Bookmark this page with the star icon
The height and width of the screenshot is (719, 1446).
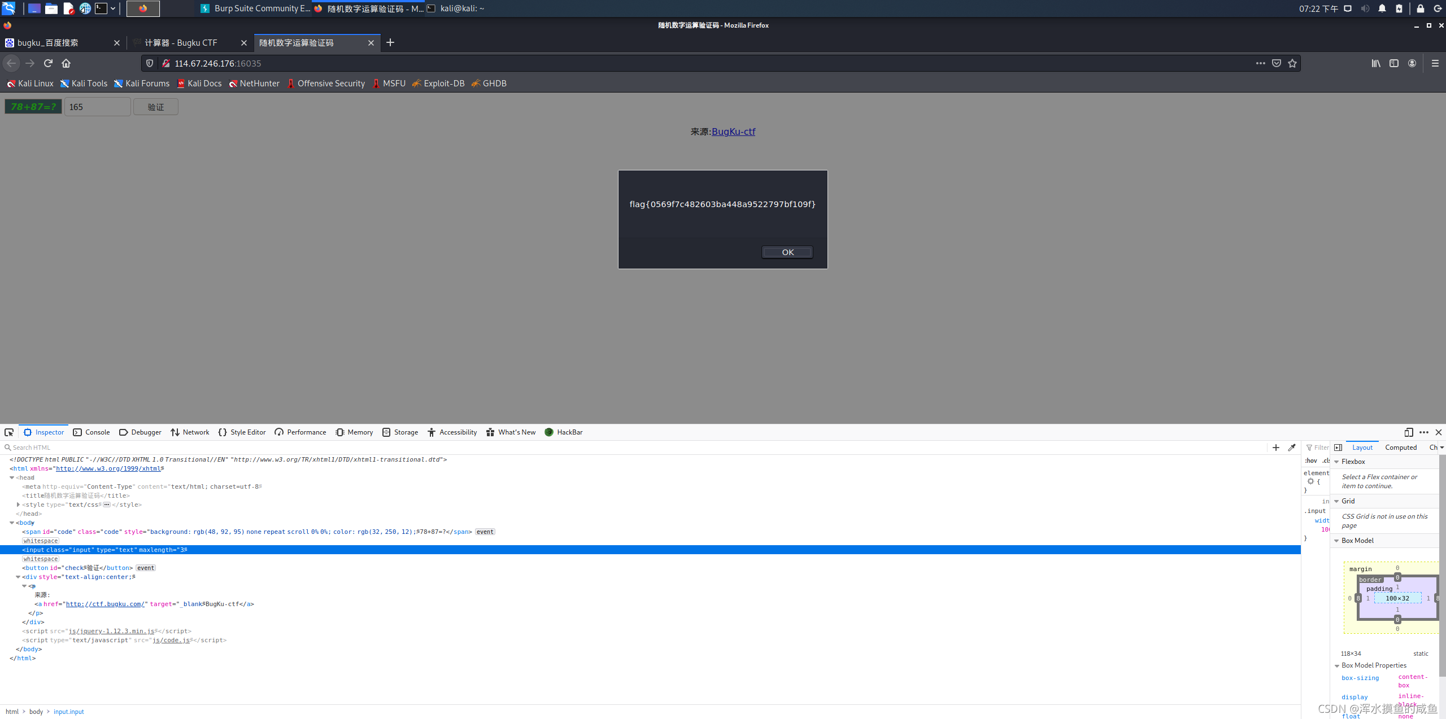(1292, 63)
